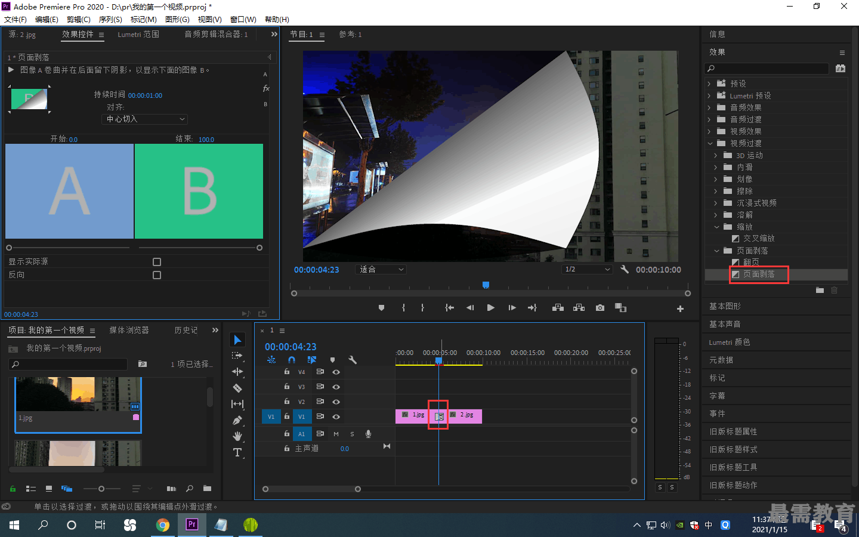Expand the 3D 运动 folder

[x=716, y=155]
